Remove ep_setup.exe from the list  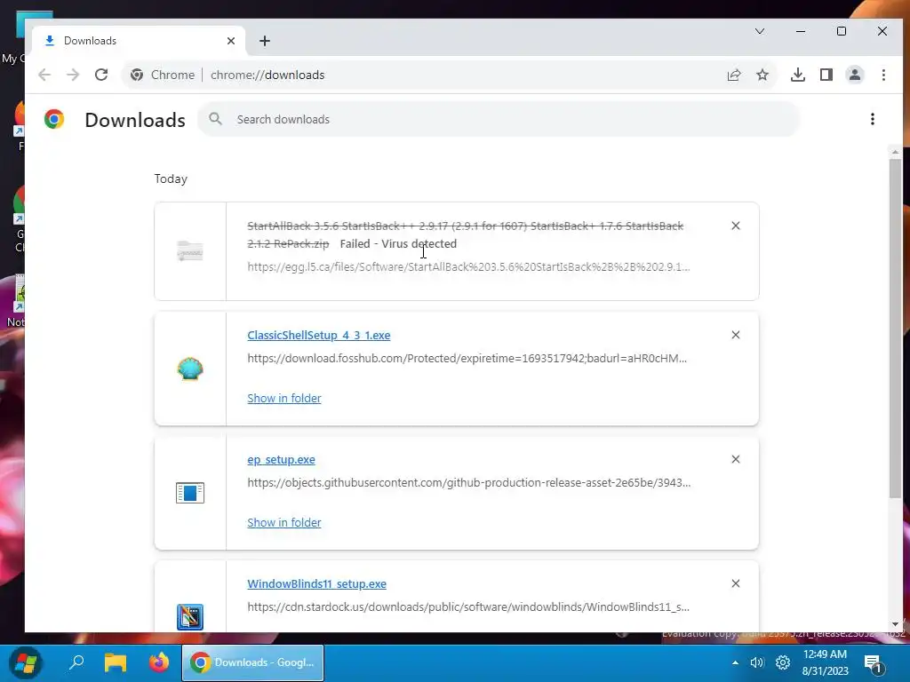point(735,459)
